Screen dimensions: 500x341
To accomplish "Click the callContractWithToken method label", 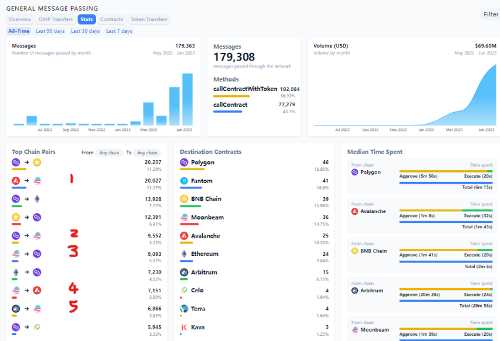I will point(245,89).
